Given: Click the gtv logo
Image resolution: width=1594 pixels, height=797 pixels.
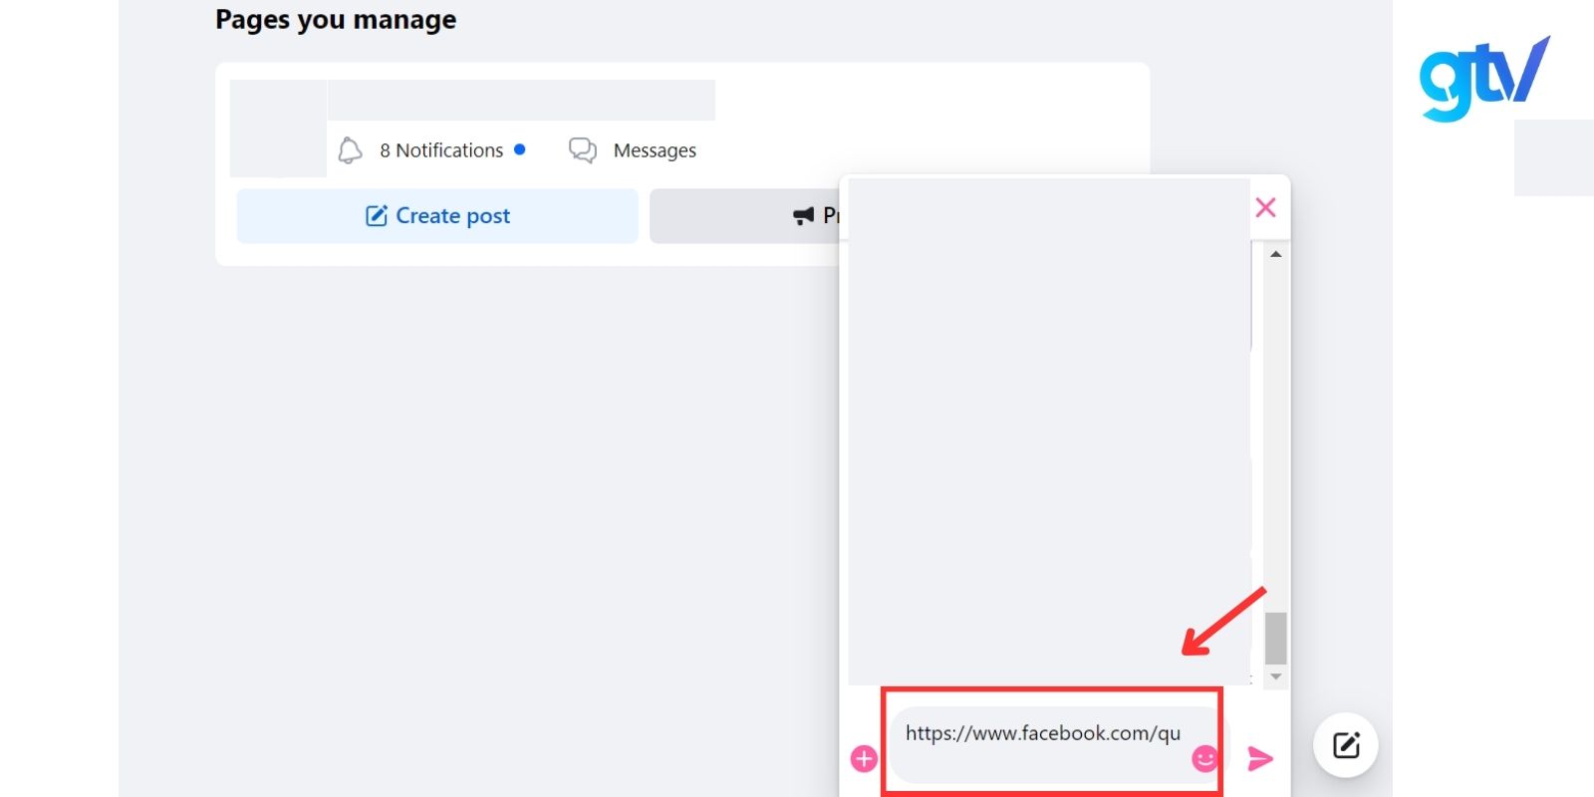Looking at the screenshot, I should 1483,78.
